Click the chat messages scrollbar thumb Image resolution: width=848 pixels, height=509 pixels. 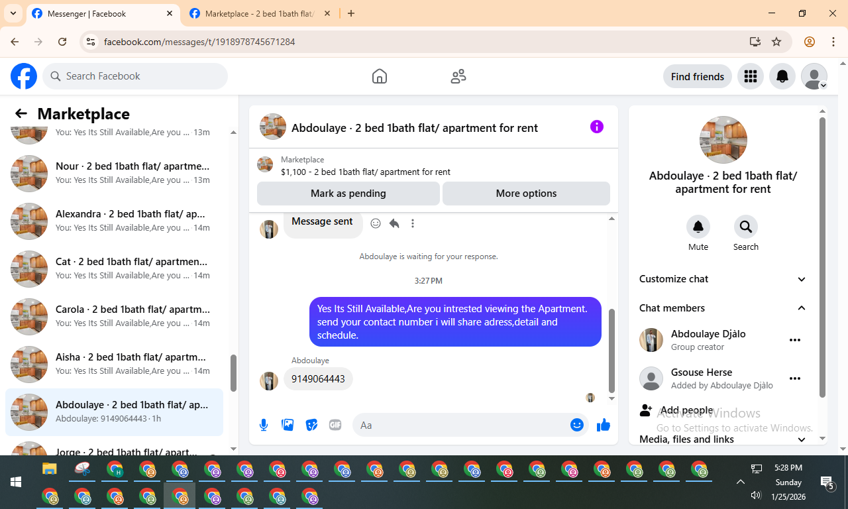[x=611, y=351]
